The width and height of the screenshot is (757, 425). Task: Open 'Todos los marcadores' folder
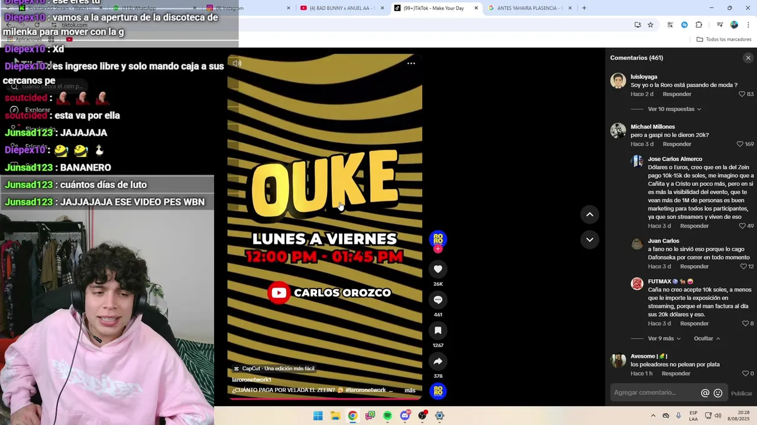tap(724, 40)
